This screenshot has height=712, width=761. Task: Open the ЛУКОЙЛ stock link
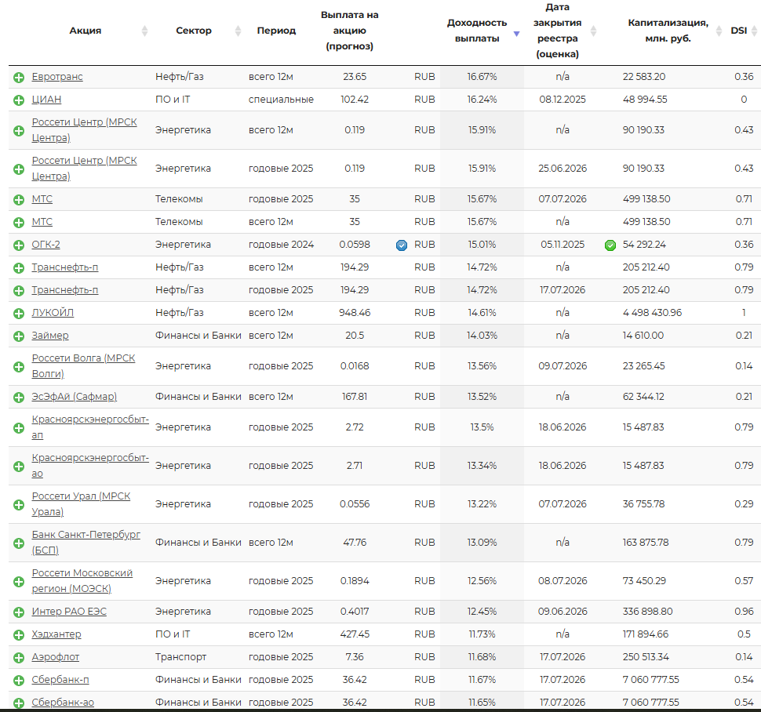click(53, 313)
